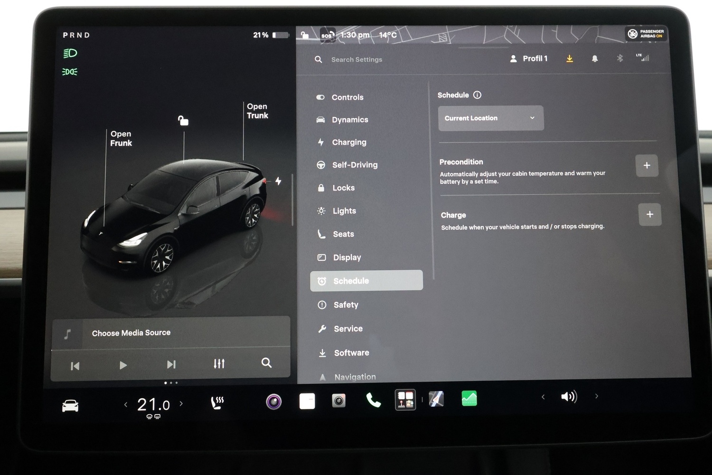
Task: Open the Trunk
Action: point(257,111)
